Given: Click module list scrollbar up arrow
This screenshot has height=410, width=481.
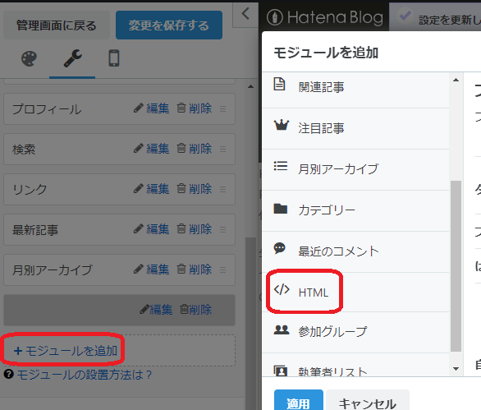Looking at the screenshot, I should (x=456, y=80).
